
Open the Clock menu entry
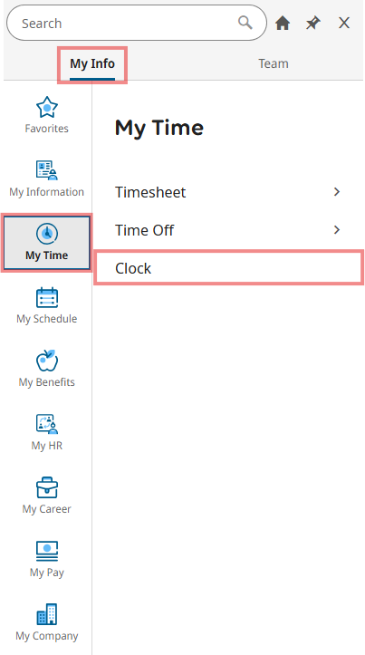point(228,268)
